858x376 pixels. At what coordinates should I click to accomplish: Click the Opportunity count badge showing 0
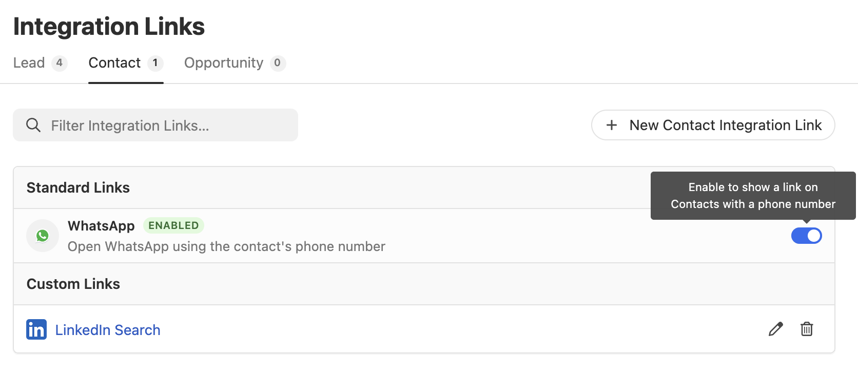278,63
